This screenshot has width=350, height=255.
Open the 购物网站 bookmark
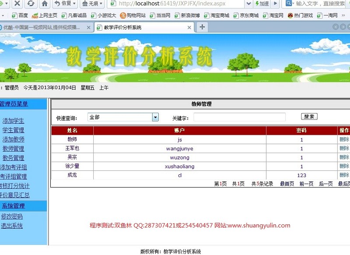click(x=133, y=15)
